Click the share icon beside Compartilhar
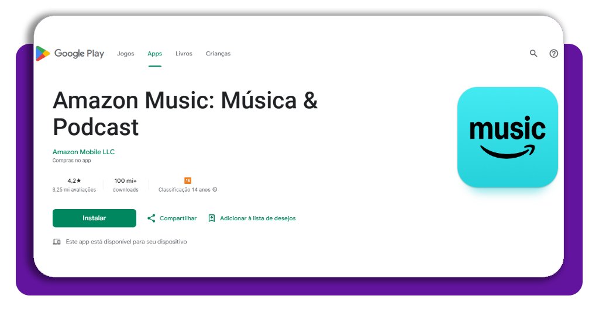Screen dimensions: 599x313 click(x=152, y=218)
